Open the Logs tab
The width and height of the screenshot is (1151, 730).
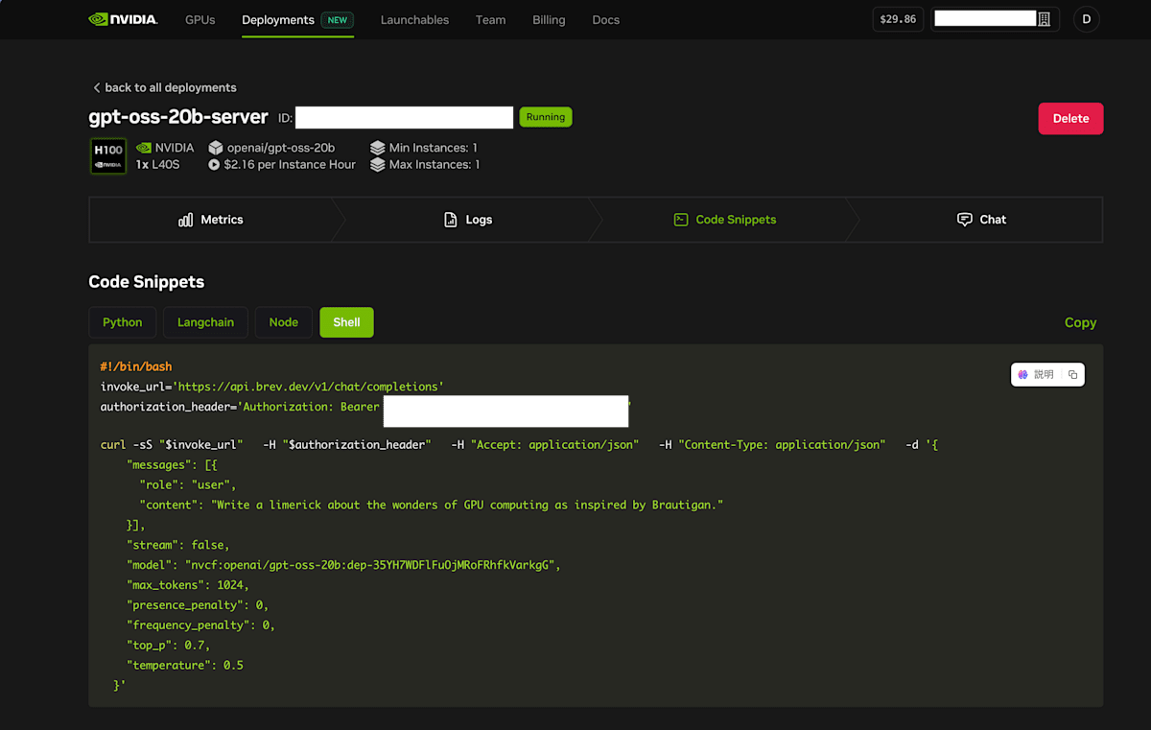468,220
